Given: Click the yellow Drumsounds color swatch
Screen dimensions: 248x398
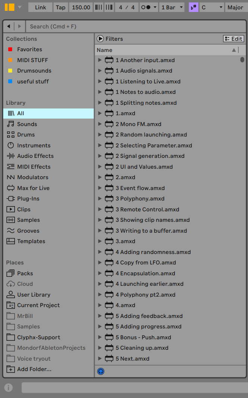Looking at the screenshot, I should coord(10,71).
